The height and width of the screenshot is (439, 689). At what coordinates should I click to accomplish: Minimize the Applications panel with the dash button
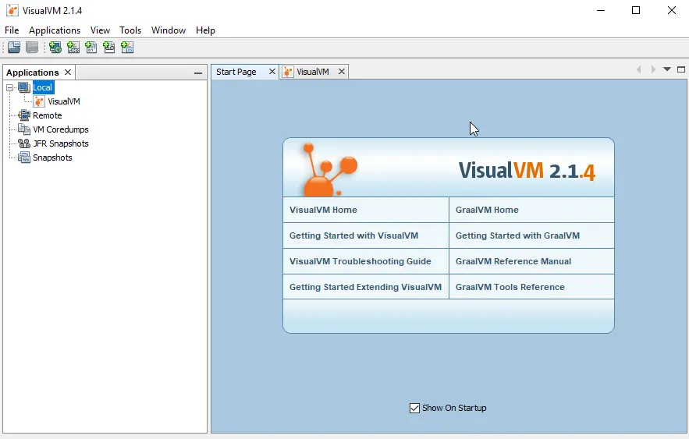click(x=198, y=73)
